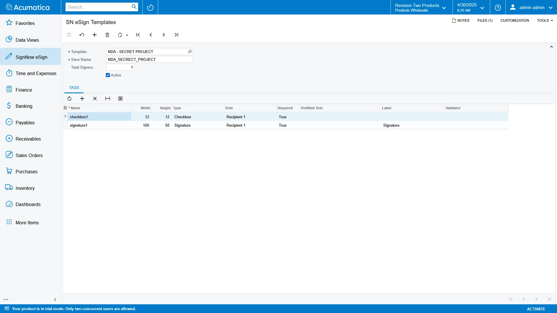Delete row using the X icon in Tags toolbar

[95, 99]
